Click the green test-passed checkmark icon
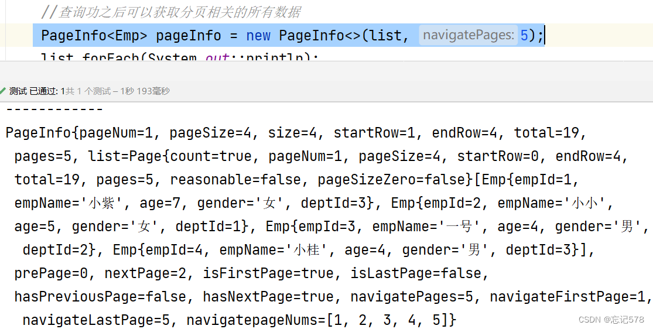 (x=2, y=91)
